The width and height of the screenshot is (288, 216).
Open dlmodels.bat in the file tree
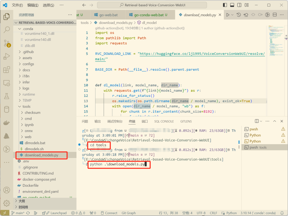(x=35, y=143)
